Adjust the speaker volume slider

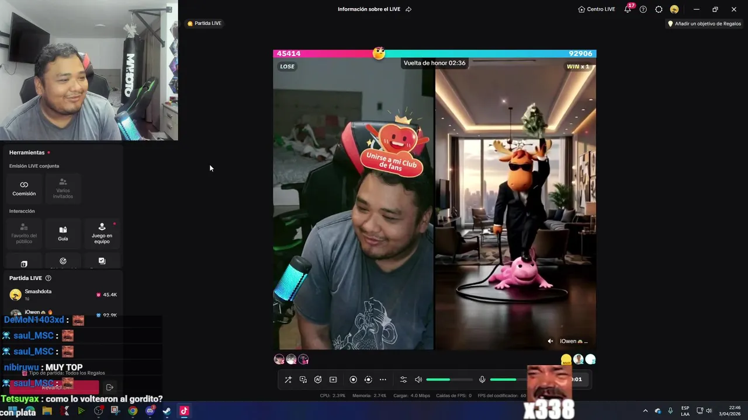pos(449,380)
